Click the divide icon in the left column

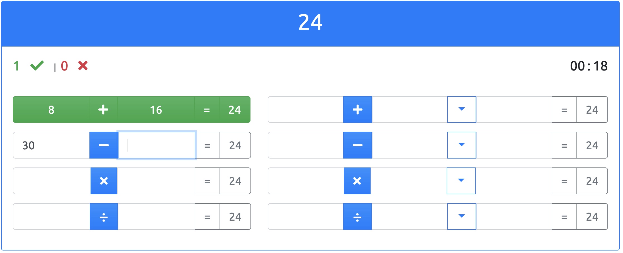tap(104, 216)
